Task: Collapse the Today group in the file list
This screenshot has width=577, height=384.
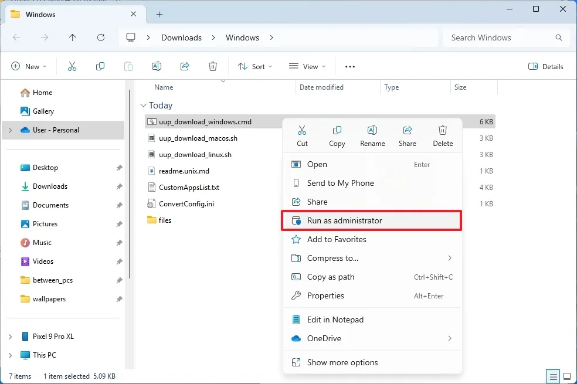Action: [144, 106]
